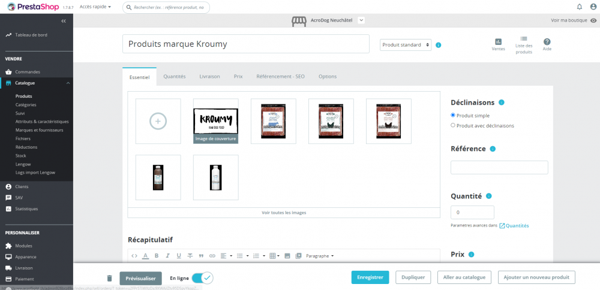600x290 pixels.
Task: Open text color tool in editor
Action: [x=145, y=256]
